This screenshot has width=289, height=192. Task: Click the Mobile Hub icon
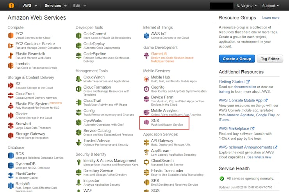coord(146,79)
